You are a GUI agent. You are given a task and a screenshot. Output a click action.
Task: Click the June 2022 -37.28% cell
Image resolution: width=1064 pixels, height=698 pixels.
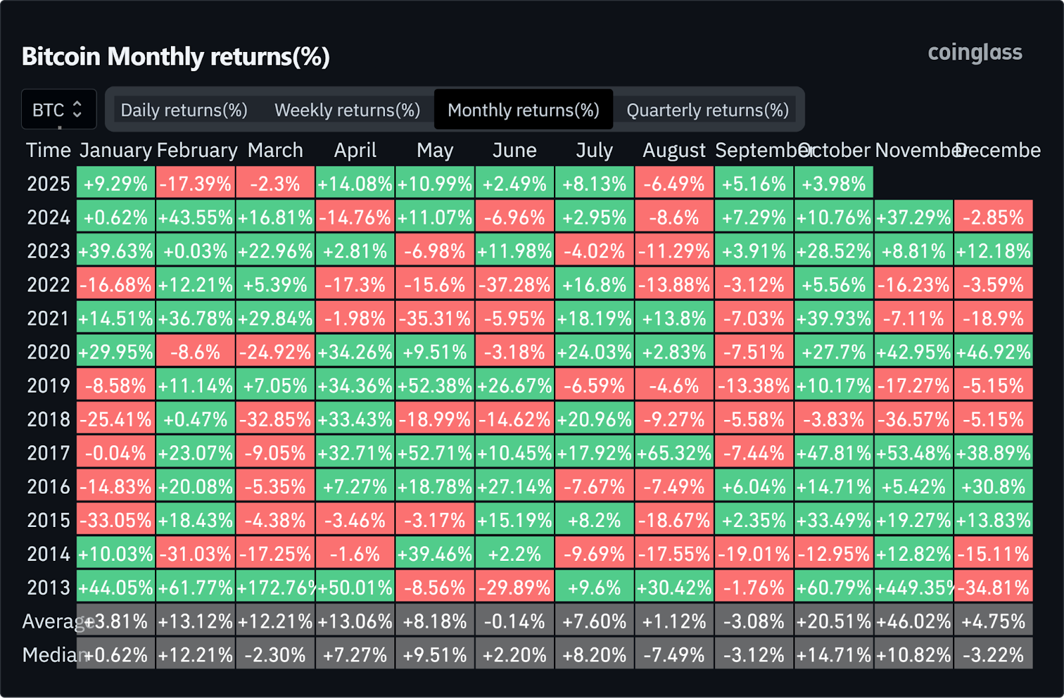515,285
